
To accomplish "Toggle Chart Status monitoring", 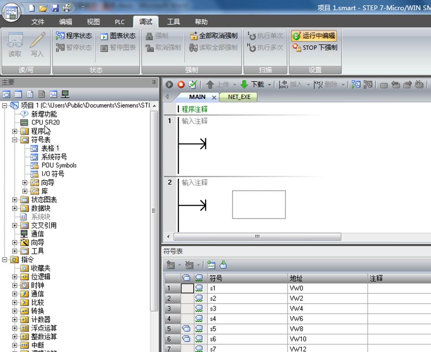I will [x=118, y=36].
